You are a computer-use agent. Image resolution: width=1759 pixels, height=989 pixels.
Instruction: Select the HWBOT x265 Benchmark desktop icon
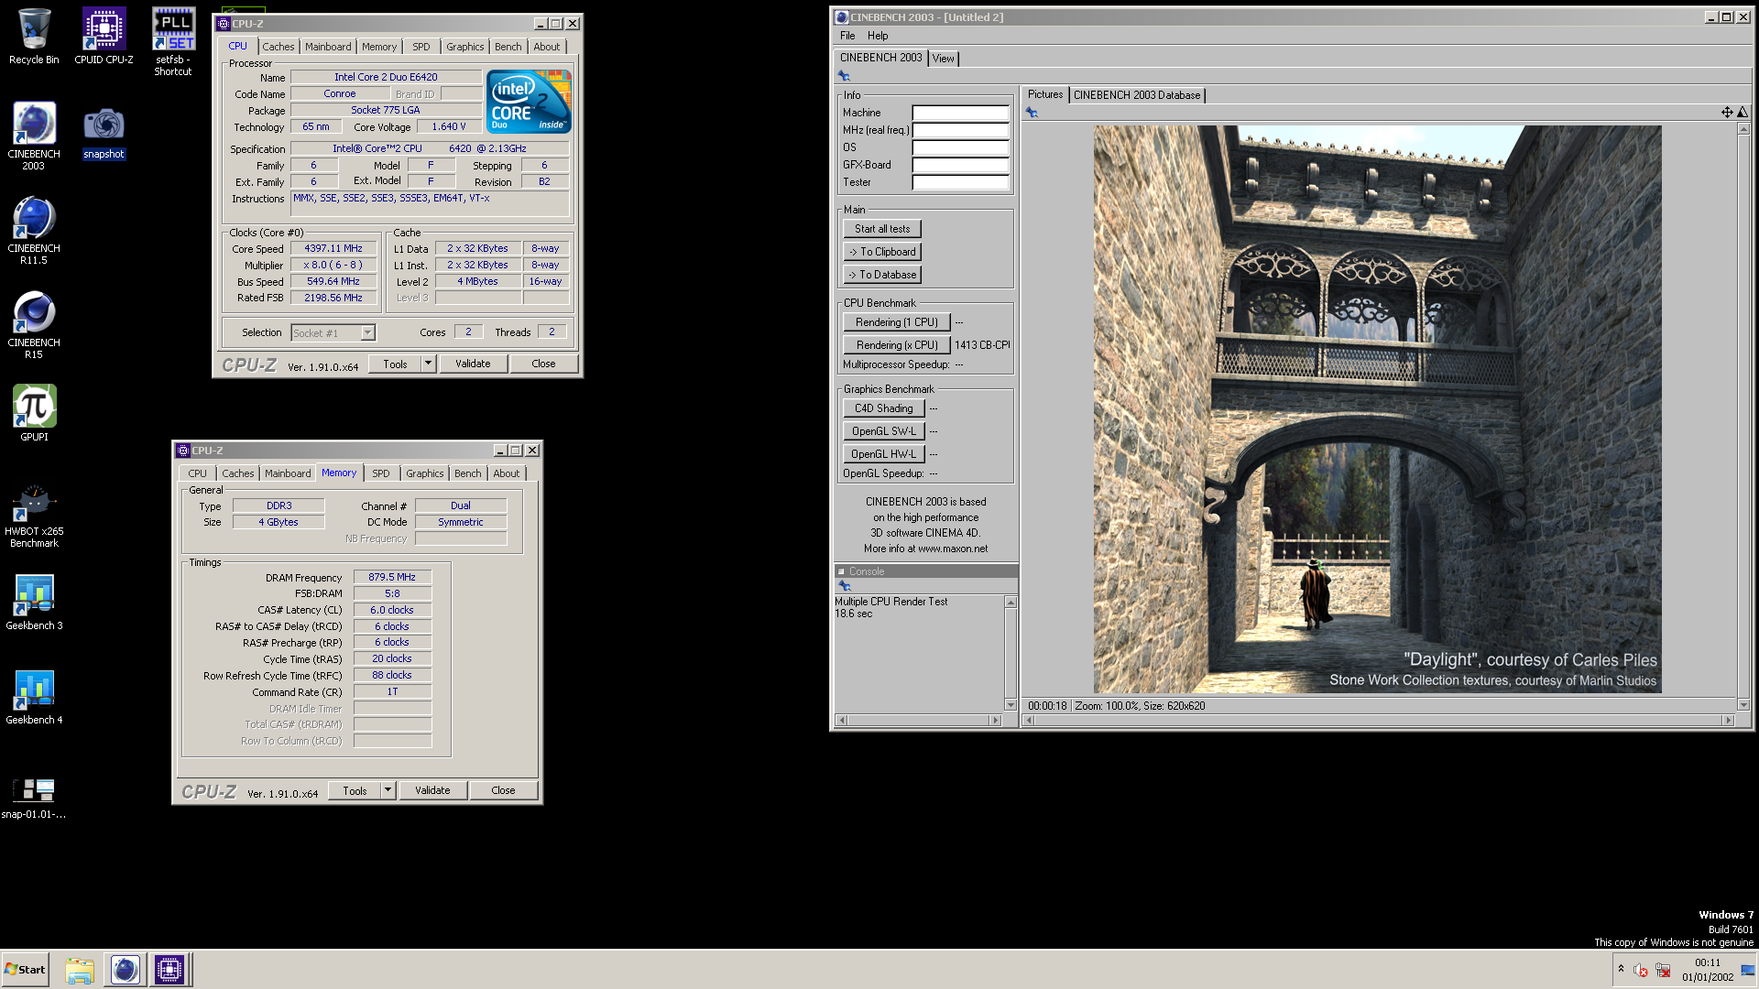click(34, 516)
